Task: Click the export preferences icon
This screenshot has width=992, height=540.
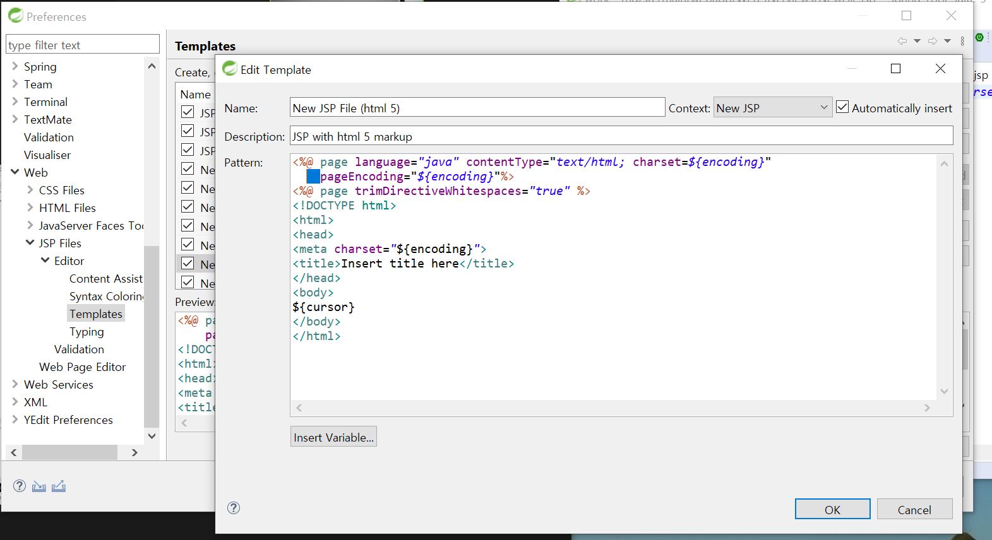Action: [59, 486]
